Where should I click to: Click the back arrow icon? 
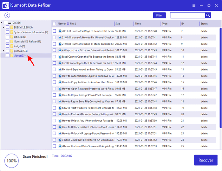point(7,16)
